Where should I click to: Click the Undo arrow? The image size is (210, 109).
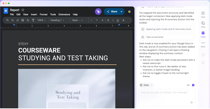(x=12, y=20)
